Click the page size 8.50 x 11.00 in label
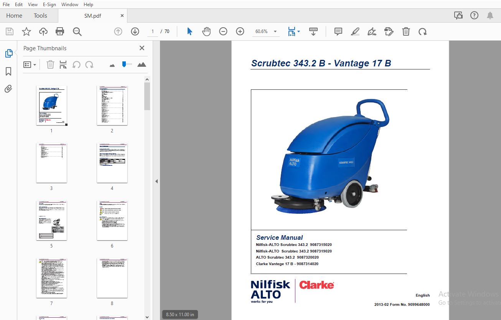 (180, 315)
